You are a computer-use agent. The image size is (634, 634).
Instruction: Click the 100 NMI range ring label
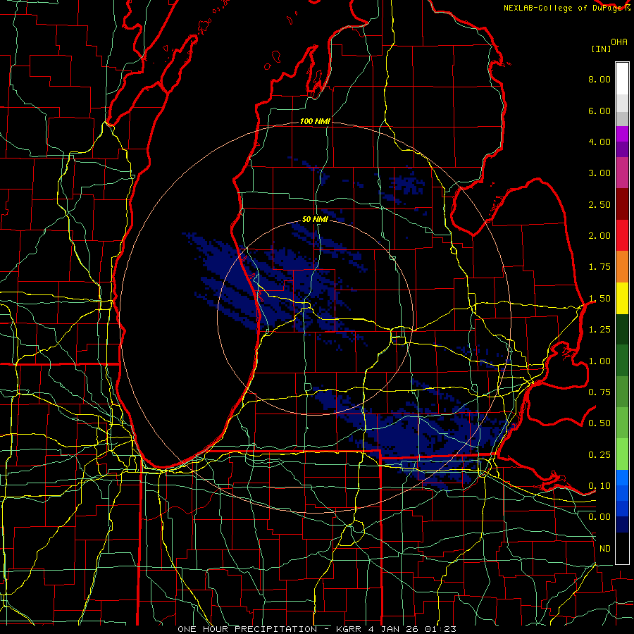pyautogui.click(x=315, y=121)
